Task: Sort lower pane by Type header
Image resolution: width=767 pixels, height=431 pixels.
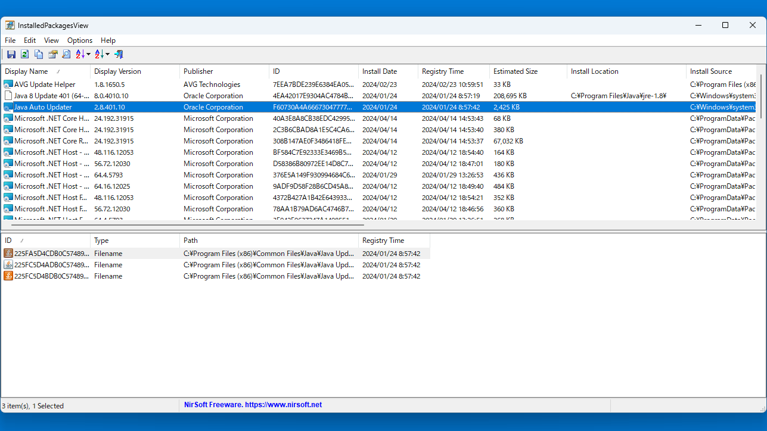Action: tap(135, 241)
